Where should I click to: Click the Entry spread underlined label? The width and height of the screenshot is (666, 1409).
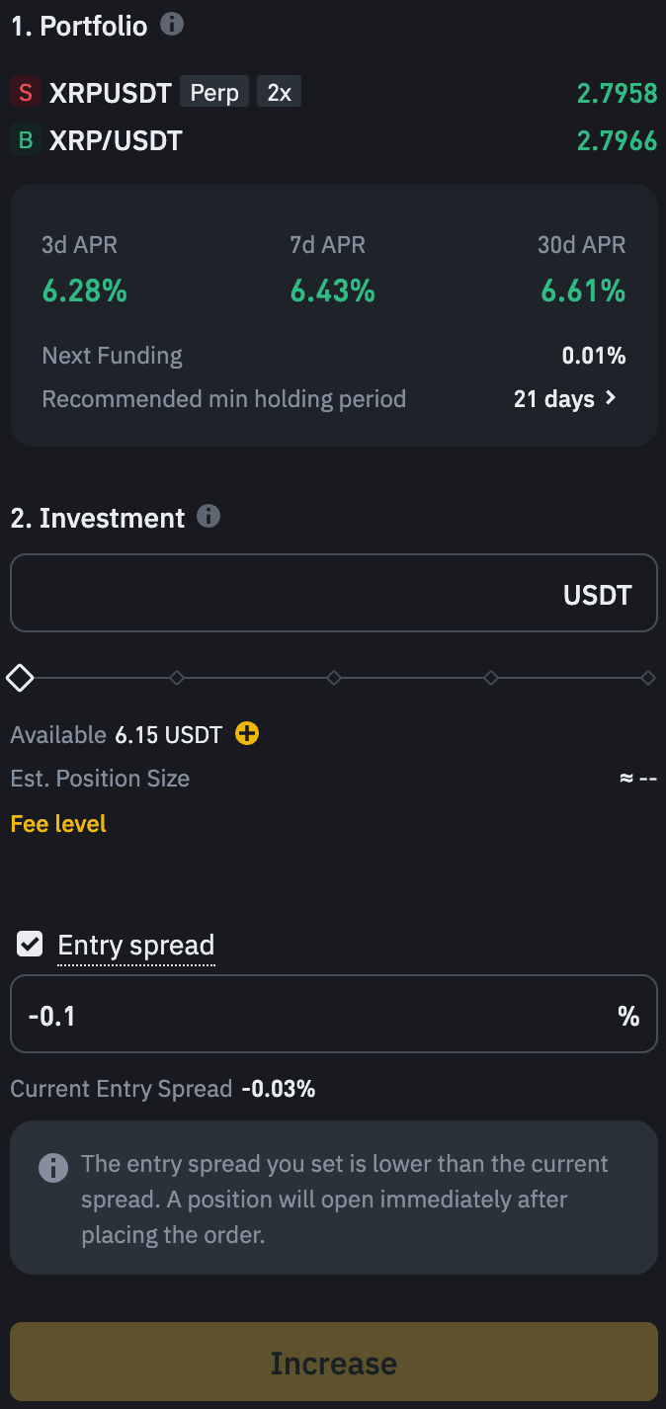pyautogui.click(x=136, y=946)
